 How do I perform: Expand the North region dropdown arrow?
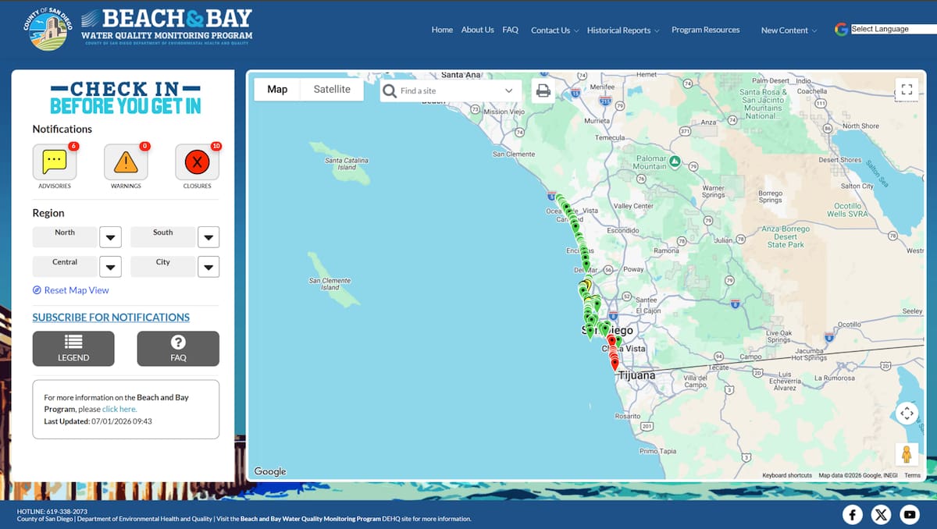[110, 237]
